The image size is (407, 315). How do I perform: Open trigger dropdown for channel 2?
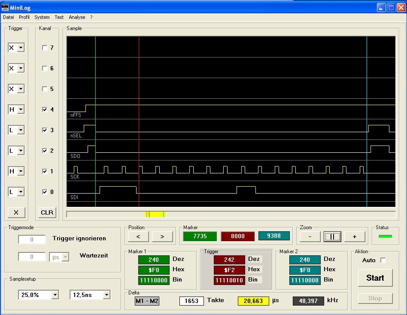21,151
